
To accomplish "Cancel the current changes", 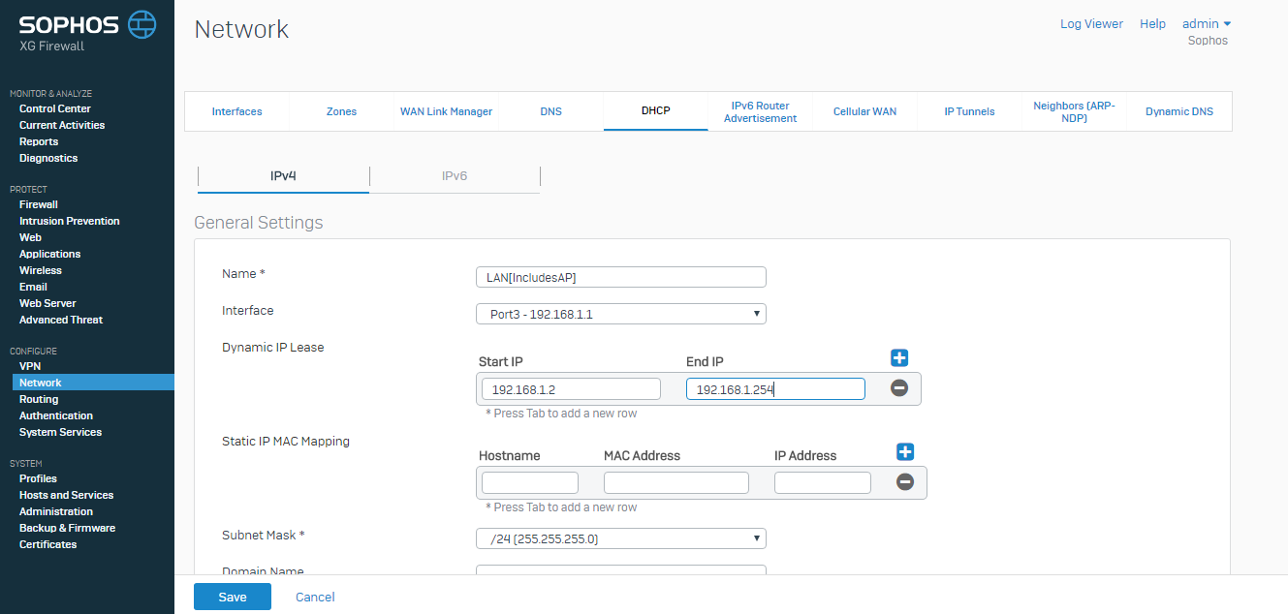I will pyautogui.click(x=314, y=597).
